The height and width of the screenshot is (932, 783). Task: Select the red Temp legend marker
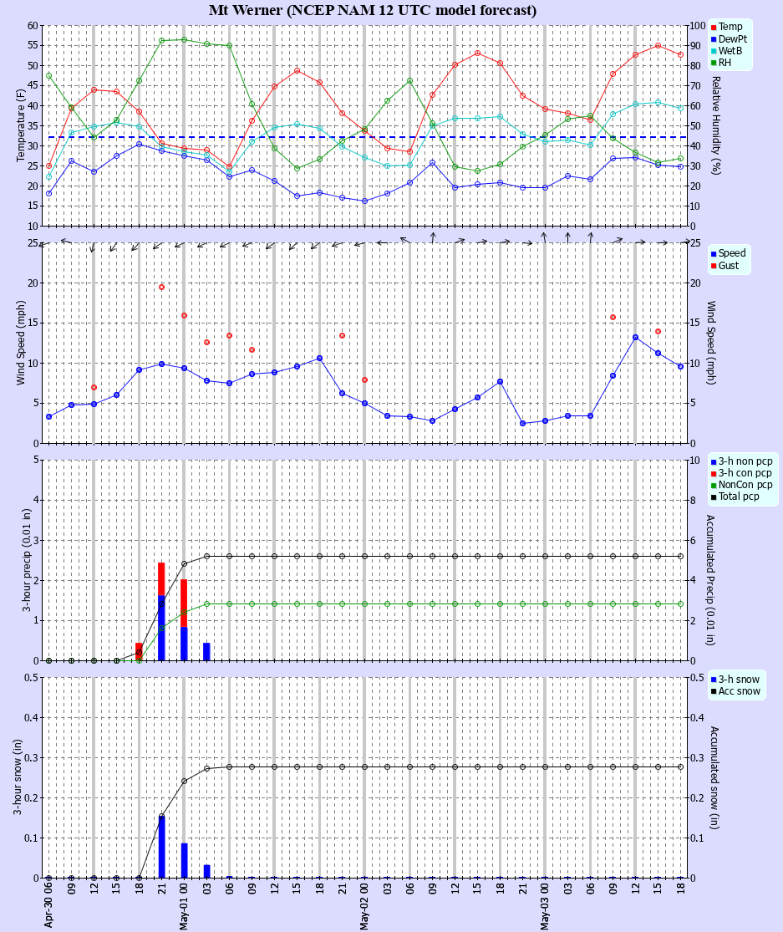(x=714, y=28)
